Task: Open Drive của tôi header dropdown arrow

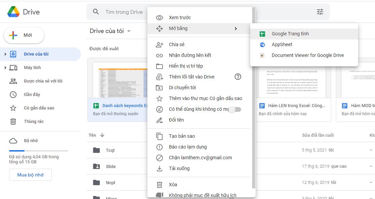Action: [x=129, y=31]
